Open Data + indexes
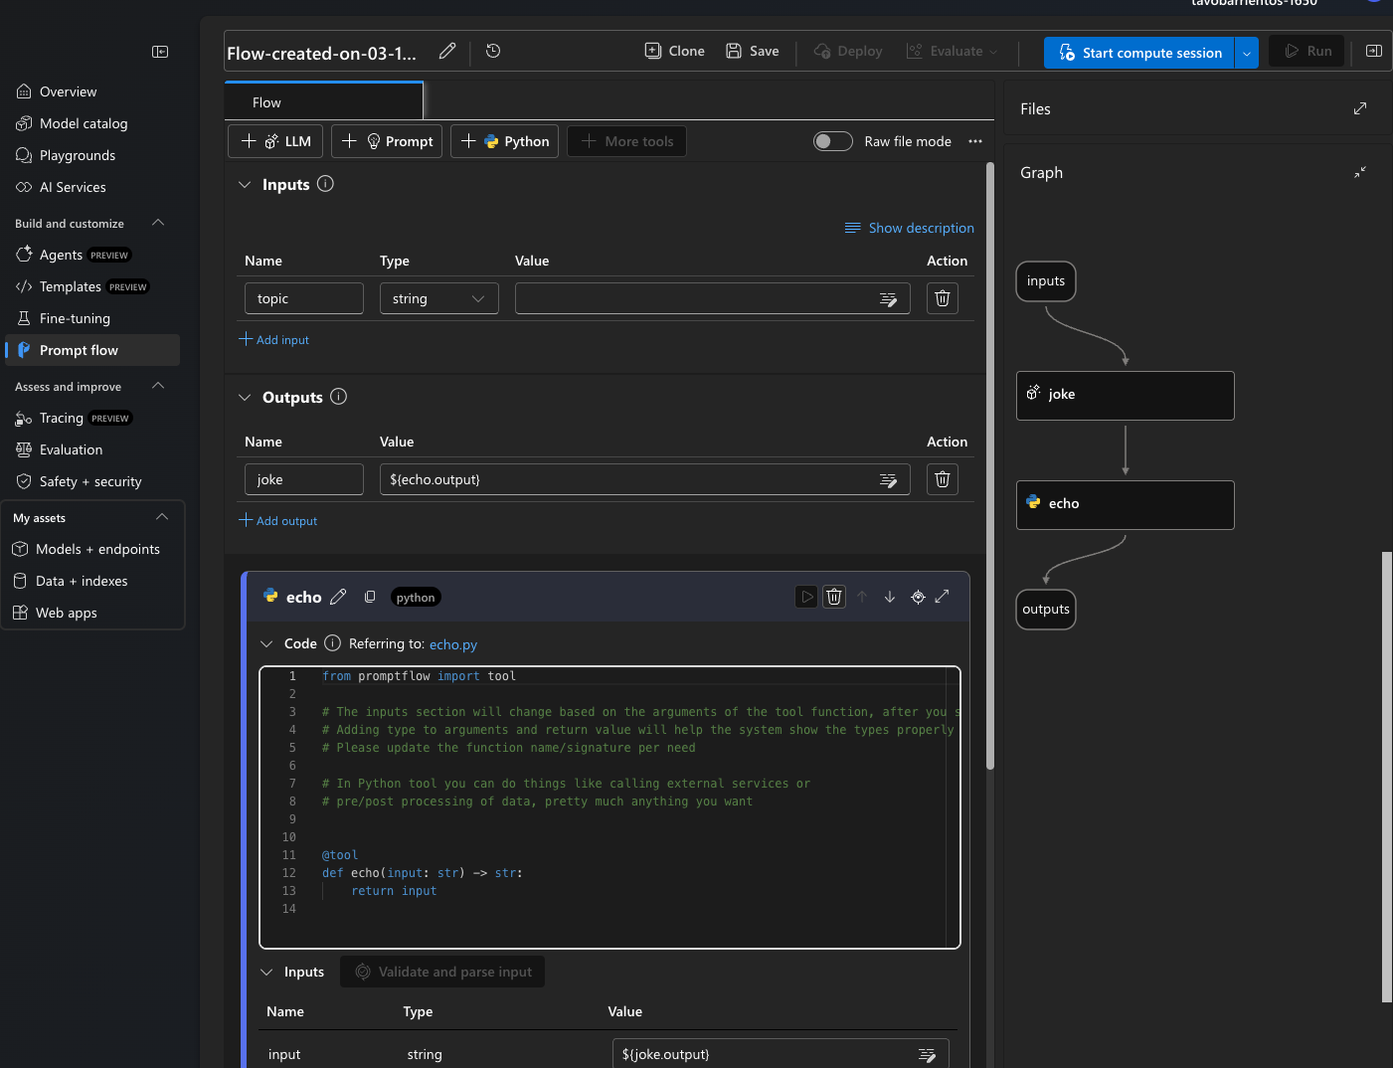1393x1068 pixels. (x=92, y=581)
